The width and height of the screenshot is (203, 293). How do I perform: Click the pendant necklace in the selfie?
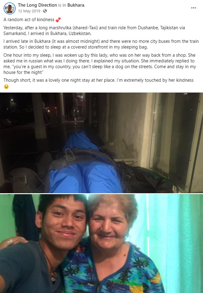click(x=54, y=276)
